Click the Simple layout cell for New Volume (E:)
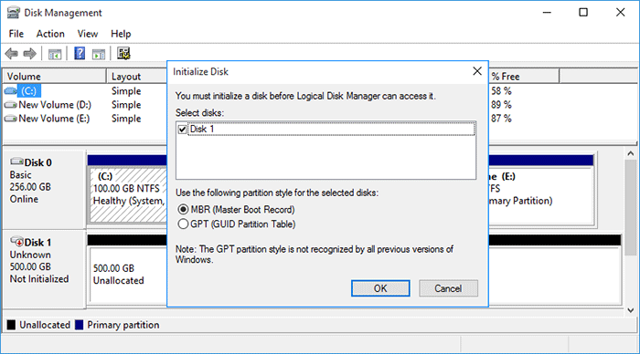Viewport: 640px width, 354px height. tap(126, 119)
